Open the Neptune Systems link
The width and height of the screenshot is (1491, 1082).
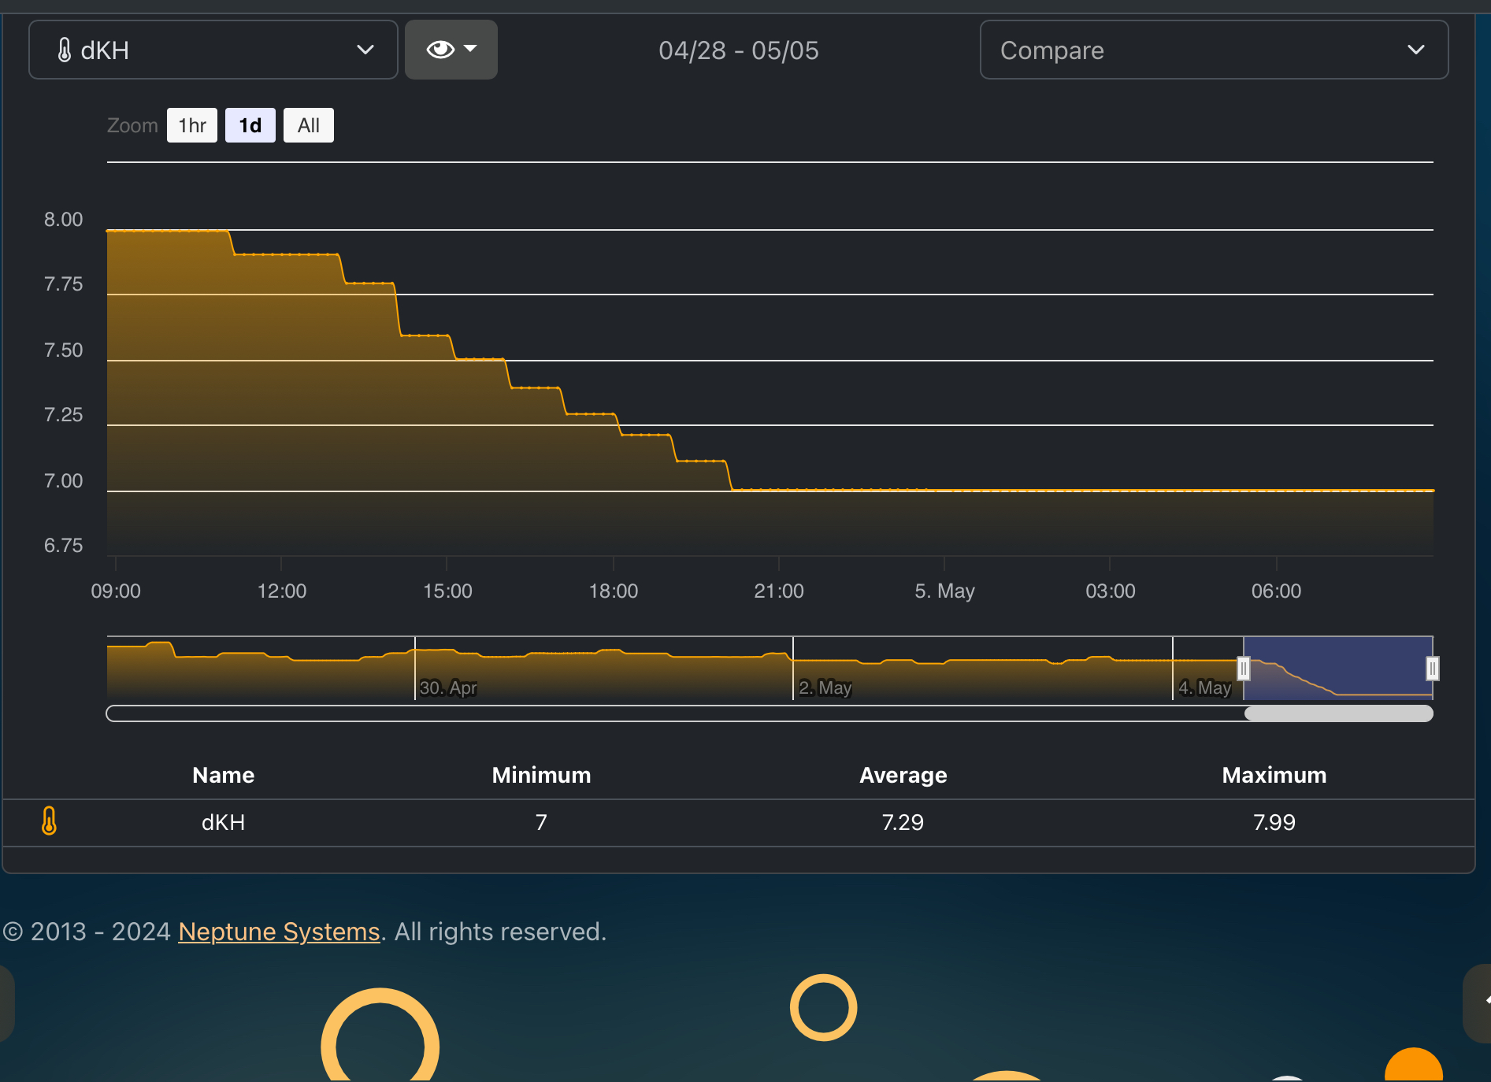(279, 932)
